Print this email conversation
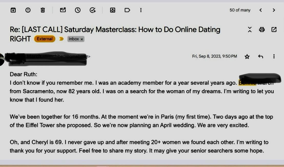The height and width of the screenshot is (167, 284). [x=262, y=30]
